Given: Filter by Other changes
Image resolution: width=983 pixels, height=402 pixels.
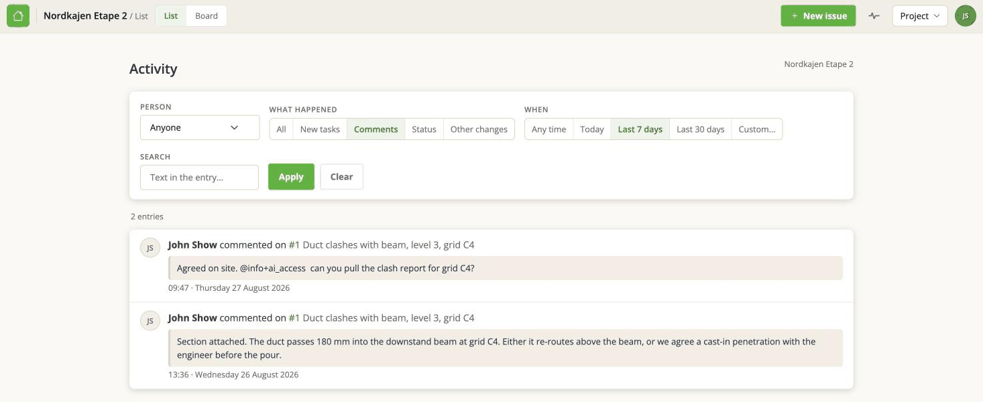Looking at the screenshot, I should (x=479, y=129).
